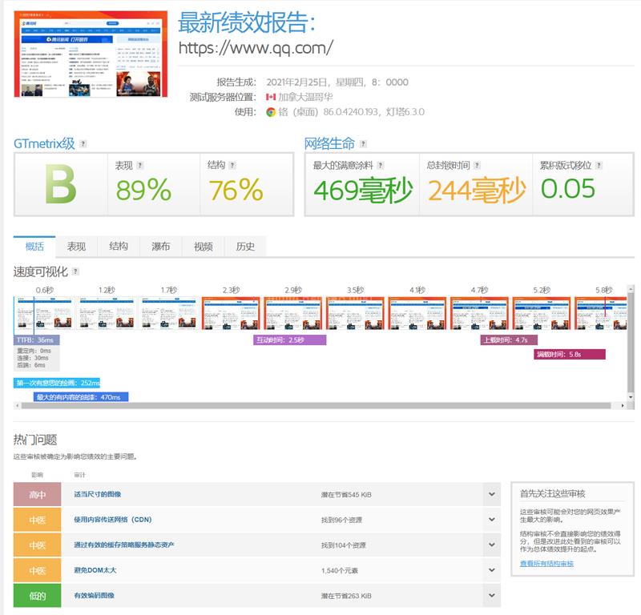Viewport: 641px width, 615px height.
Task: Open the 查看所有结构审核 link
Action: pyautogui.click(x=546, y=564)
